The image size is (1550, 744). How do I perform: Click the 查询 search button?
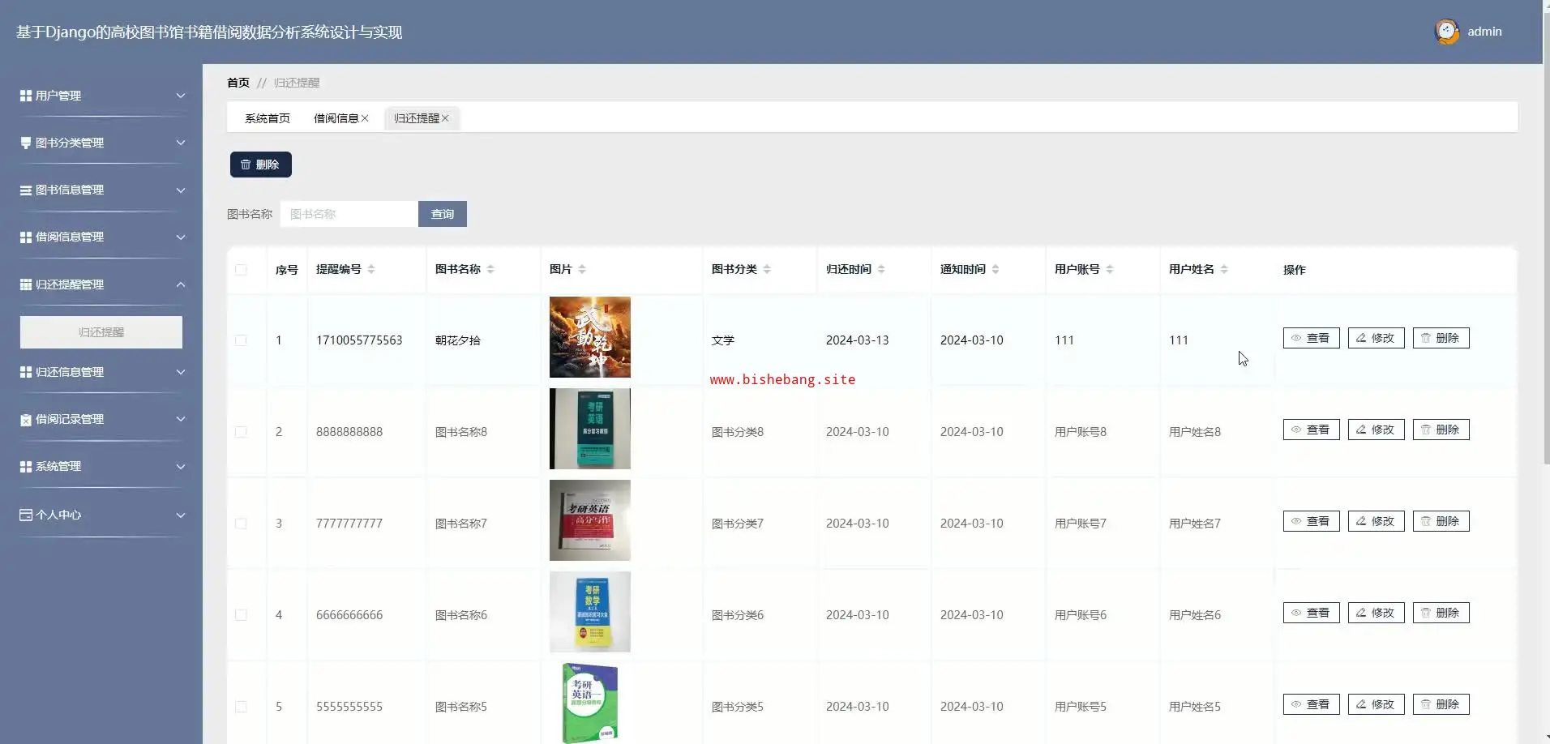(442, 214)
